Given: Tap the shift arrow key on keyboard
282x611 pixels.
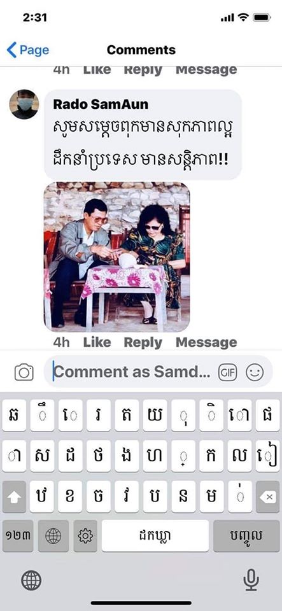Looking at the screenshot, I should pyautogui.click(x=15, y=496).
